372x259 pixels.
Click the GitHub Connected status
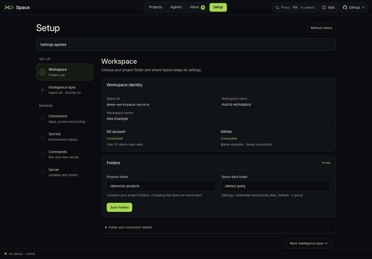point(229,139)
